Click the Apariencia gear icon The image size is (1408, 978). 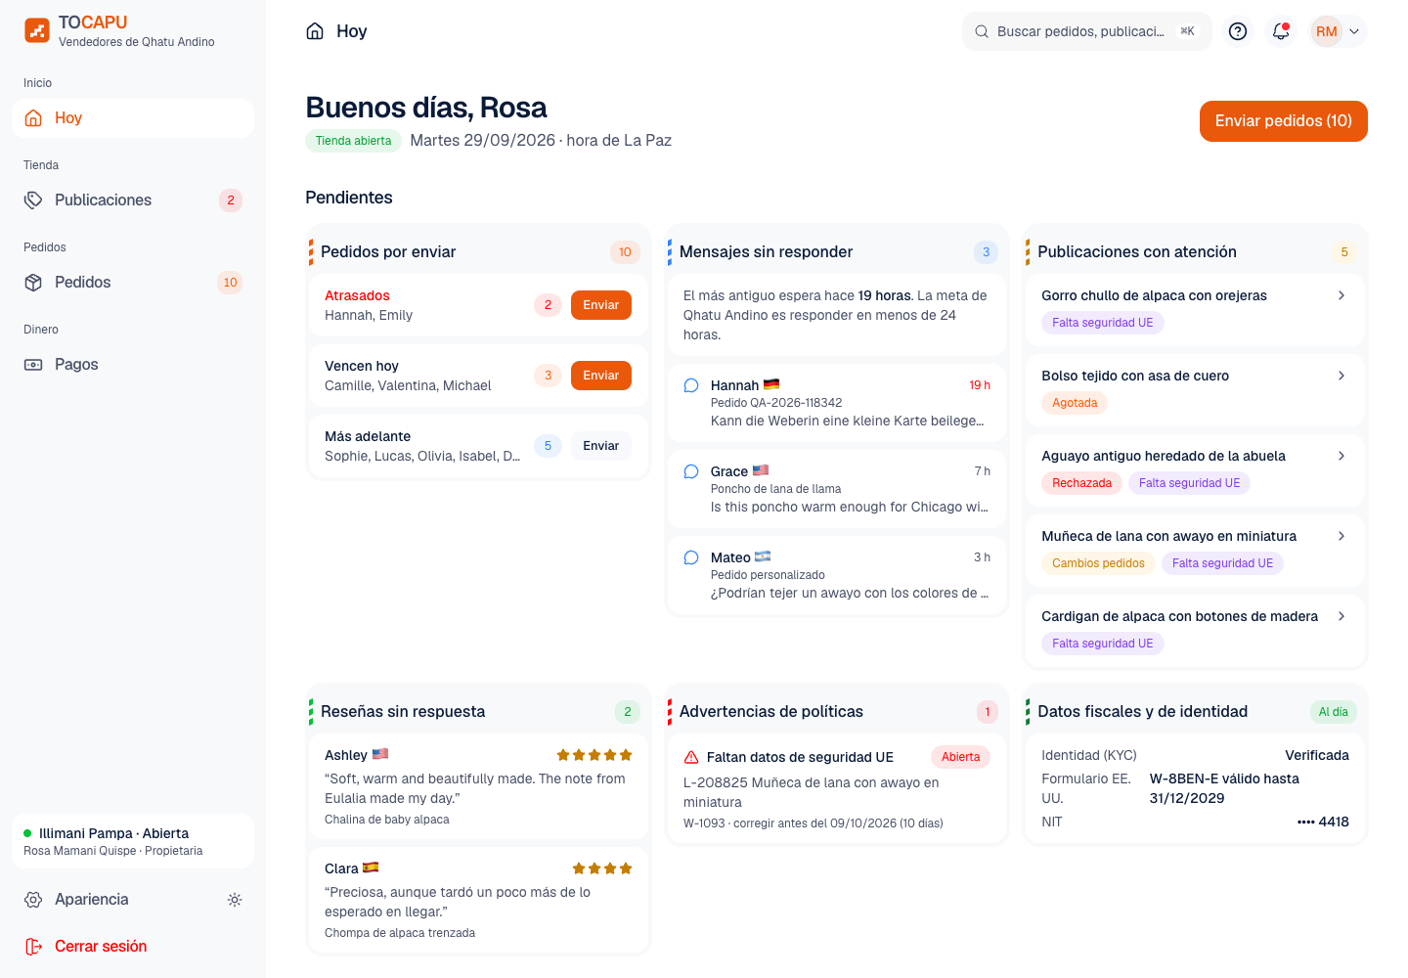tap(33, 900)
